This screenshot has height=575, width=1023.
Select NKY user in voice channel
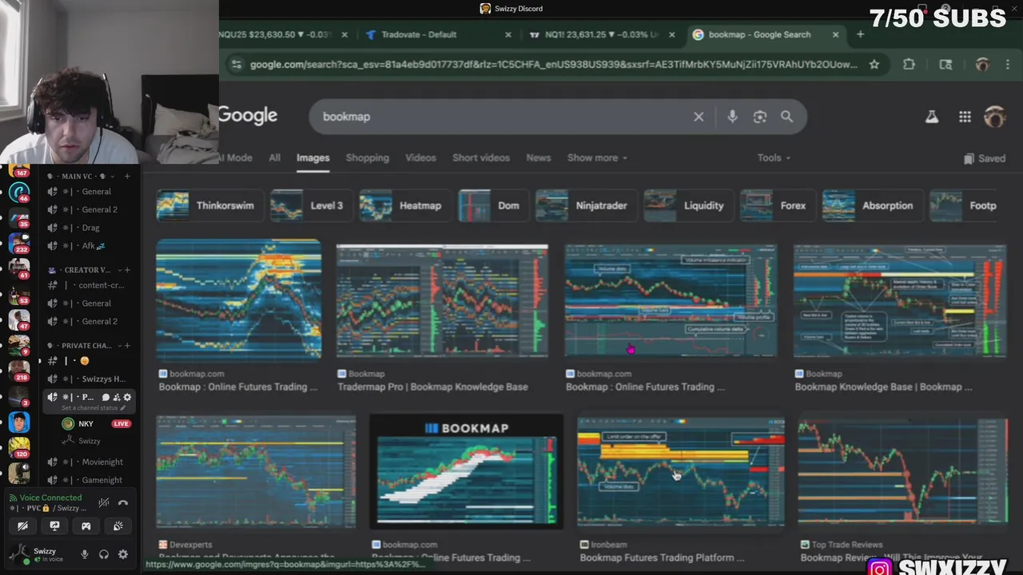pyautogui.click(x=86, y=423)
